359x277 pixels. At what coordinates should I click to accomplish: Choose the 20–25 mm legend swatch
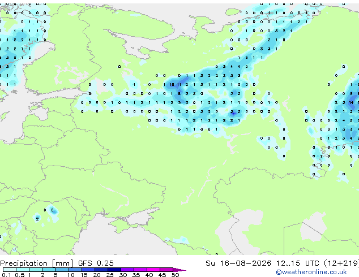click(x=101, y=270)
